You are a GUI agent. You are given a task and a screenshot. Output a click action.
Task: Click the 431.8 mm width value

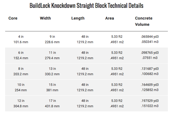point(52,106)
